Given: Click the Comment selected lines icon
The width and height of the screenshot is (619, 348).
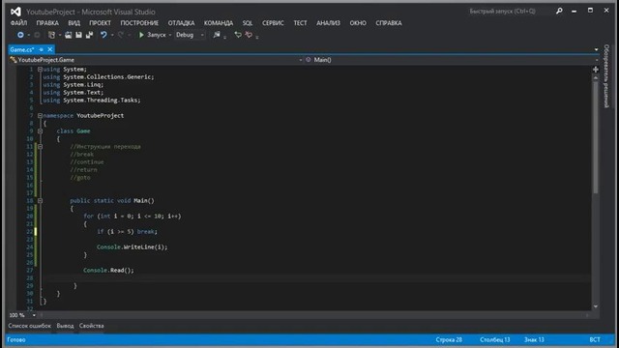Looking at the screenshot, I should pos(238,35).
